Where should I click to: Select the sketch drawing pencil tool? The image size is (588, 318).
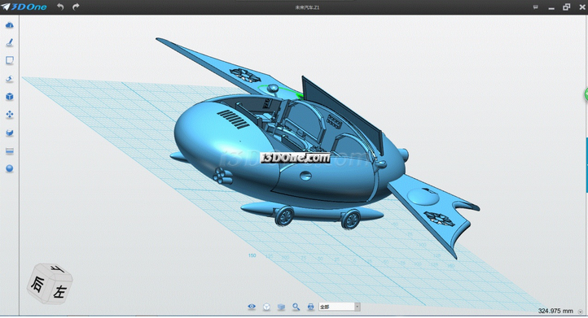click(x=10, y=42)
